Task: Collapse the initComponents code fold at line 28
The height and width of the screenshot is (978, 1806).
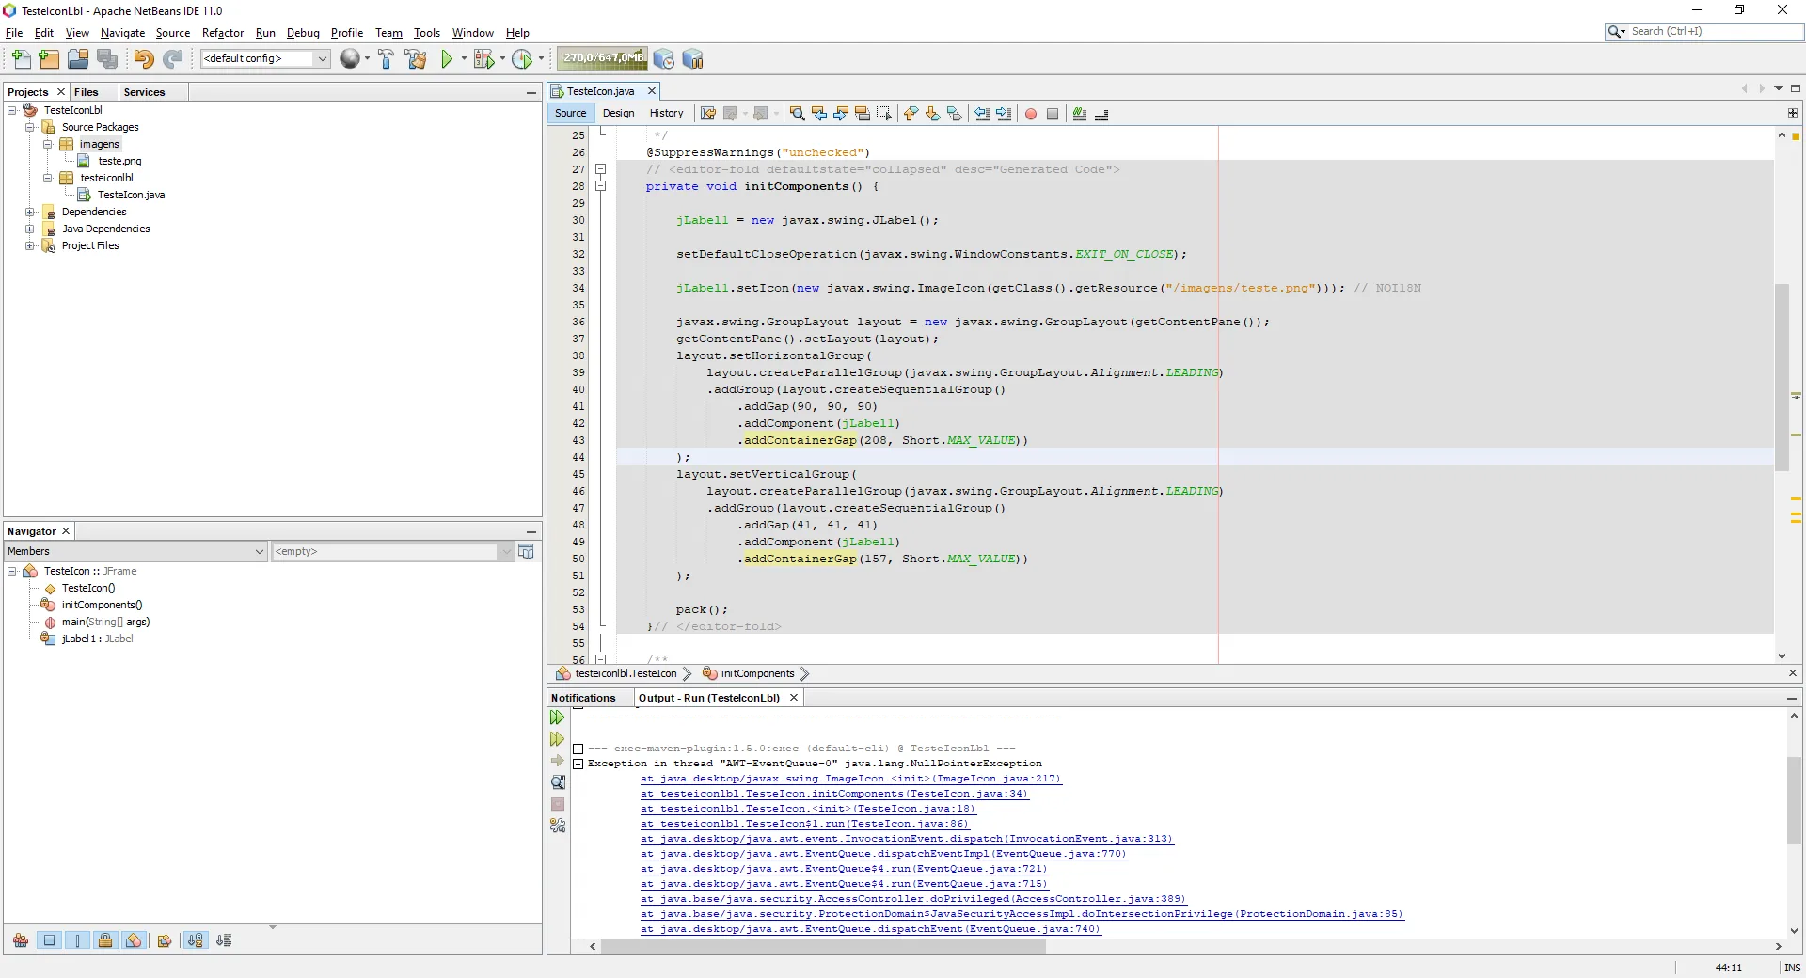Action: tap(600, 186)
